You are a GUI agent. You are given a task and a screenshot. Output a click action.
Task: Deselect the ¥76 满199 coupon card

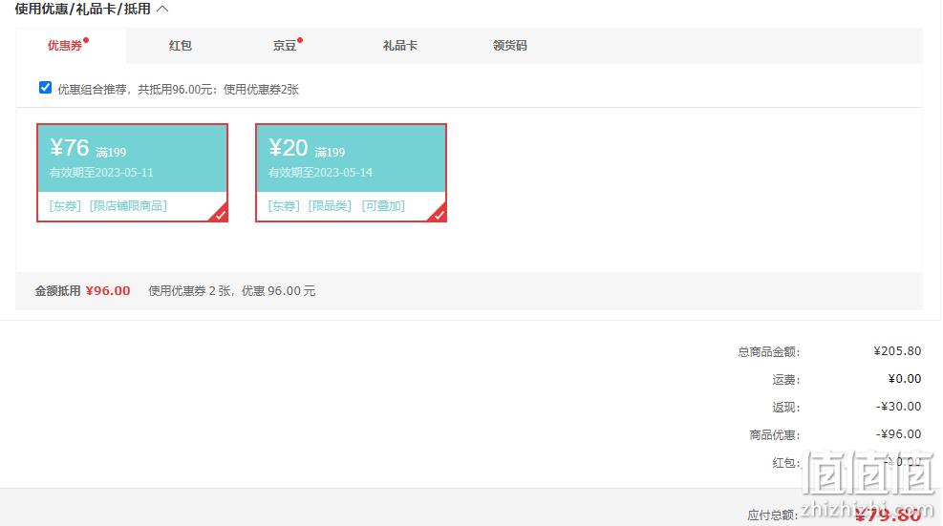tap(132, 173)
